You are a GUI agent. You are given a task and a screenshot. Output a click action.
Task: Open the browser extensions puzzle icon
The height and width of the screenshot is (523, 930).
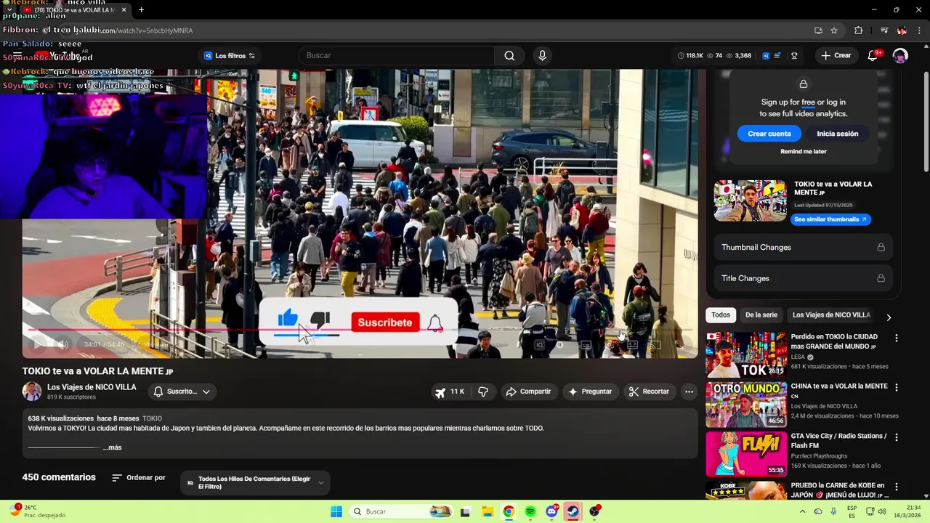click(x=859, y=31)
